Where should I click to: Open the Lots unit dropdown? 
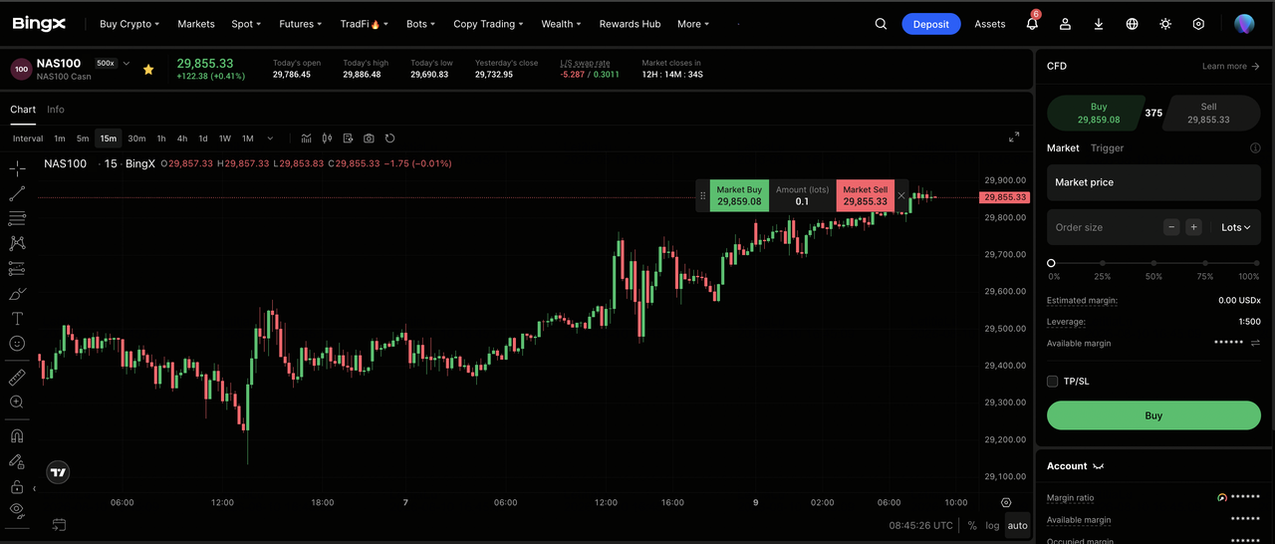pyautogui.click(x=1236, y=227)
